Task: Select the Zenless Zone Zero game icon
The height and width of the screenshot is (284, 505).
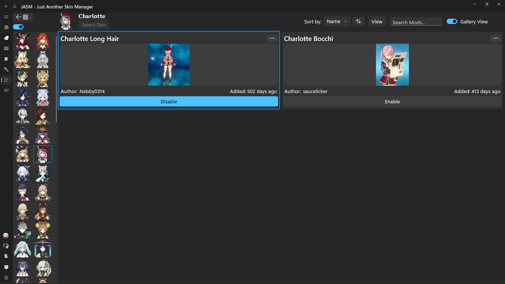Action: coord(6,256)
